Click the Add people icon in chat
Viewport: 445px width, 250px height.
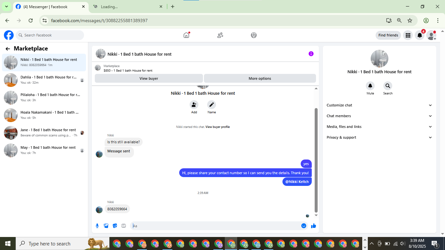click(194, 104)
